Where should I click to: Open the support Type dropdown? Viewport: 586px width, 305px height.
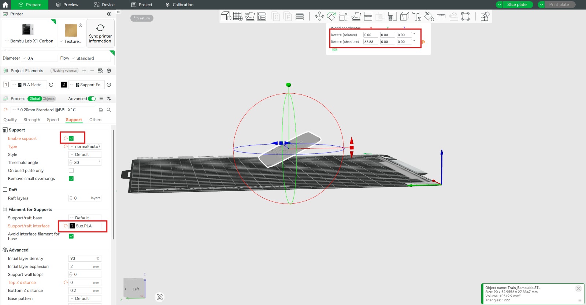pyautogui.click(x=85, y=146)
